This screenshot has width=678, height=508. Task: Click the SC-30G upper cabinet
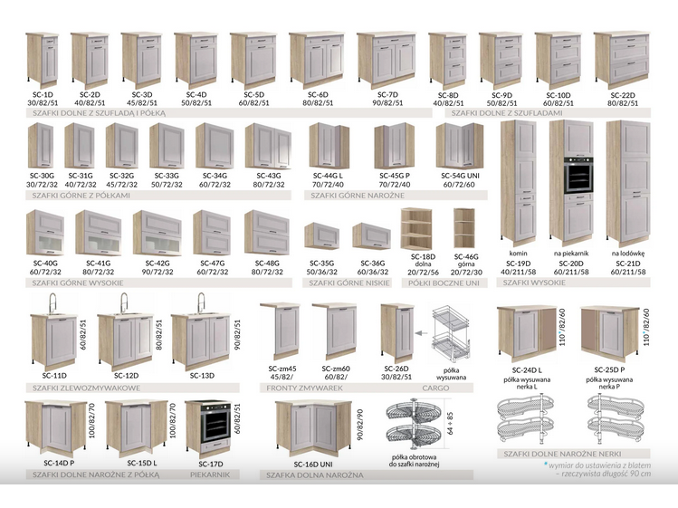click(x=42, y=146)
